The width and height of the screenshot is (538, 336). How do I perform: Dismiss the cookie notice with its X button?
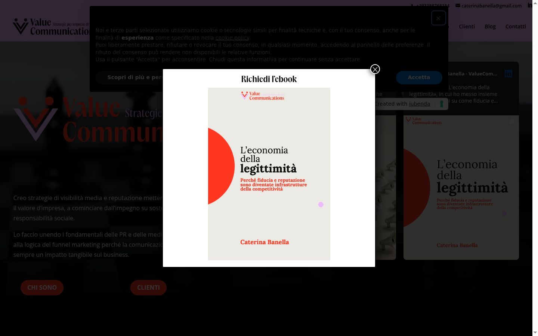click(x=438, y=18)
